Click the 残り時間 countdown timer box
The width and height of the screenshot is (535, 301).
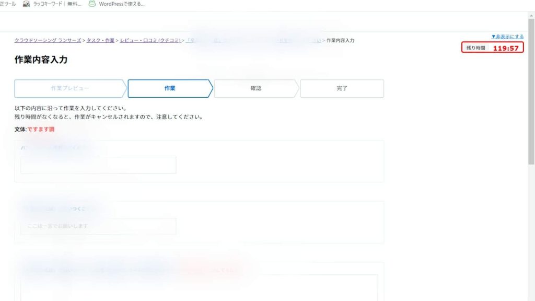click(x=492, y=48)
